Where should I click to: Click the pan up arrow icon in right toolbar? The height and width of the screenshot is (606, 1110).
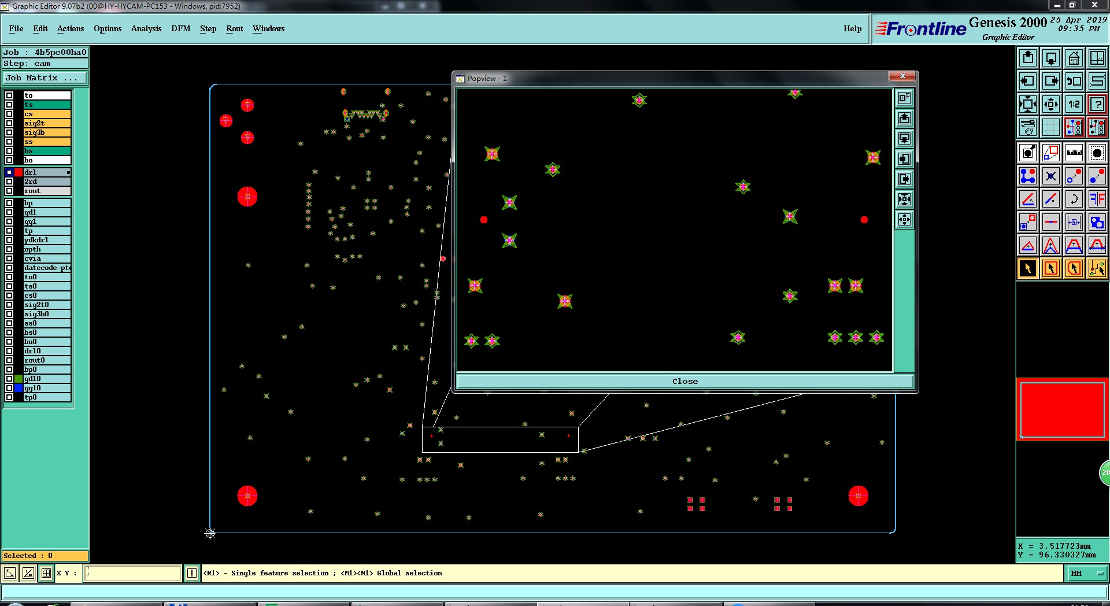tap(1028, 58)
